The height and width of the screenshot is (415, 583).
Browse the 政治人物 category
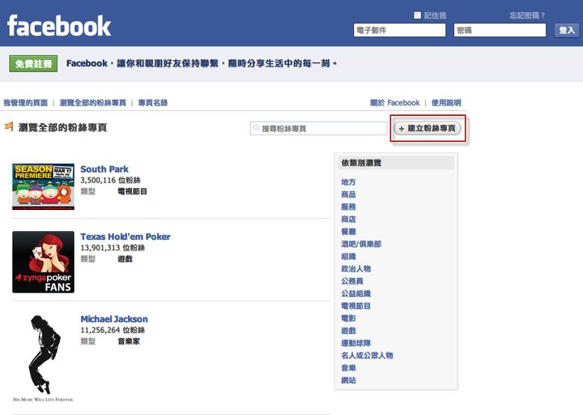(355, 269)
